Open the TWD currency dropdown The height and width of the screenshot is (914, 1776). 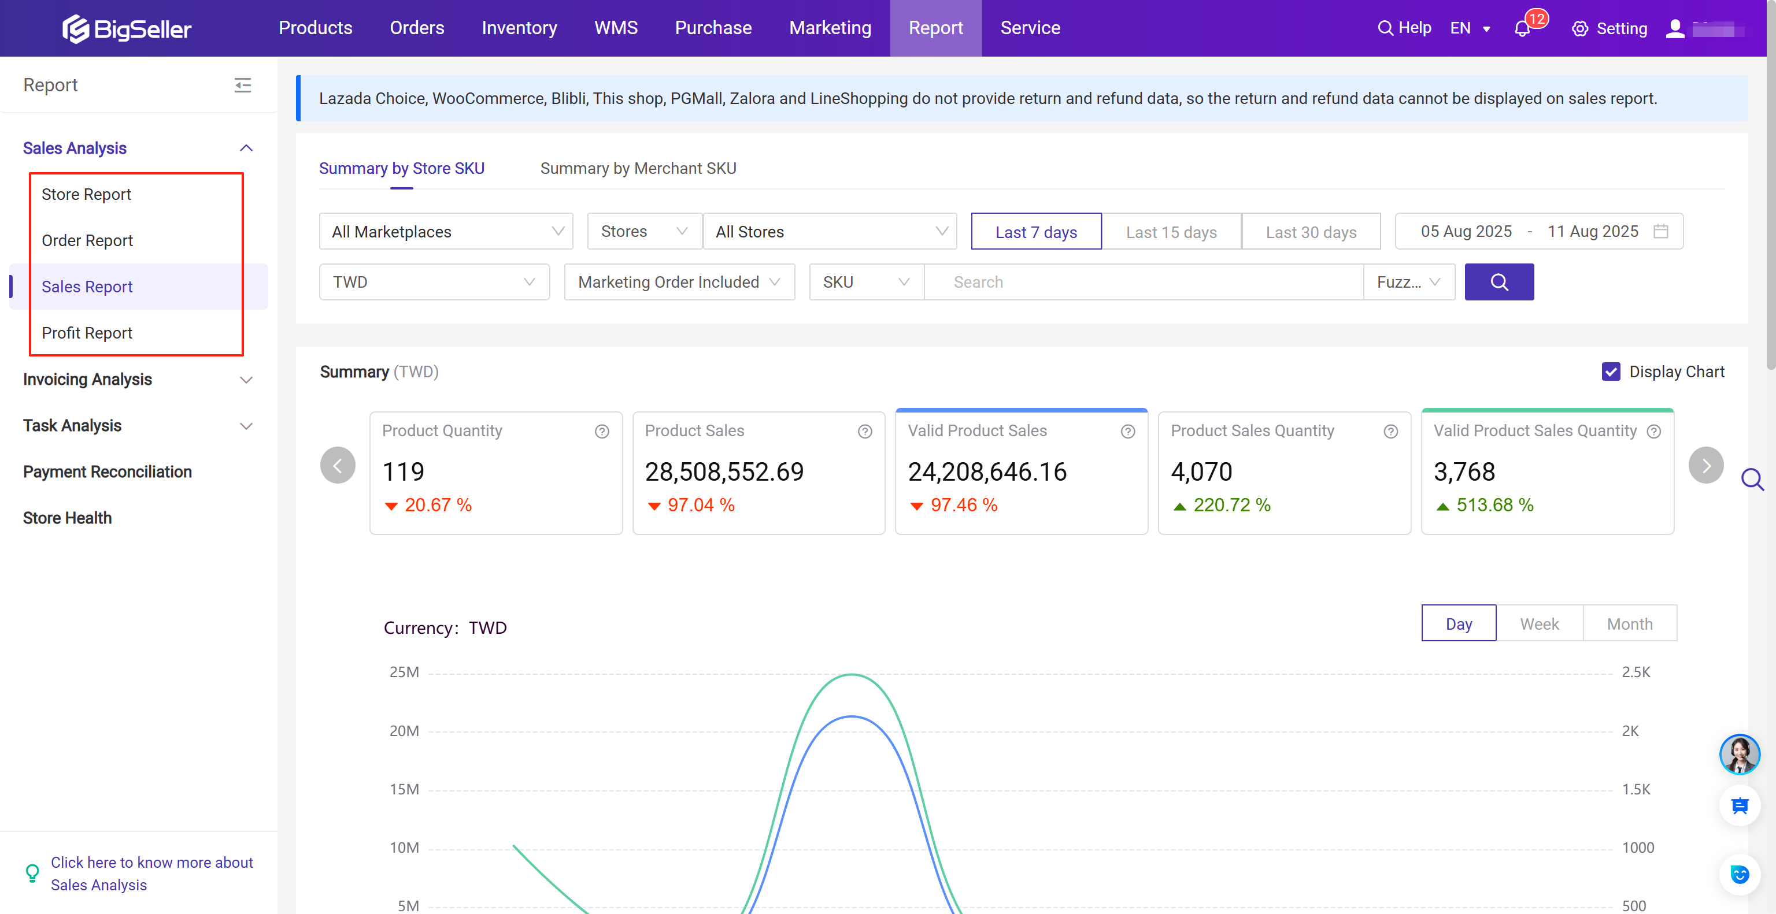[434, 282]
